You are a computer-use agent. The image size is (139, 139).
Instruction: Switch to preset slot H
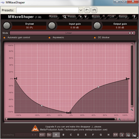pyautogui.click(x=108, y=135)
